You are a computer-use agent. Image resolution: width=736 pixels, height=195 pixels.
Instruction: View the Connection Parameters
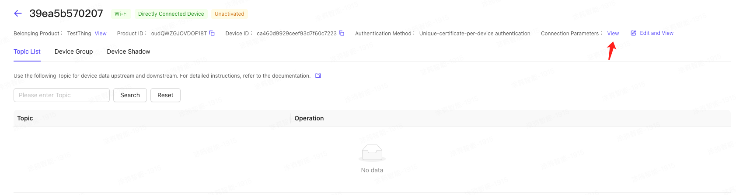click(613, 34)
